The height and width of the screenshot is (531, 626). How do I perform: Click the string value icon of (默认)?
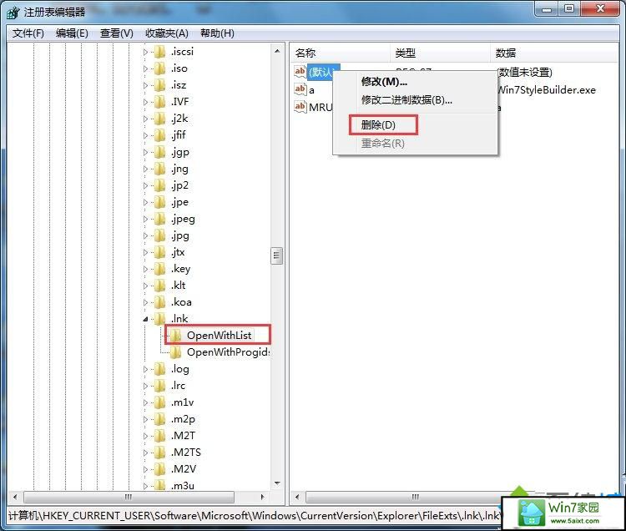tap(300, 72)
